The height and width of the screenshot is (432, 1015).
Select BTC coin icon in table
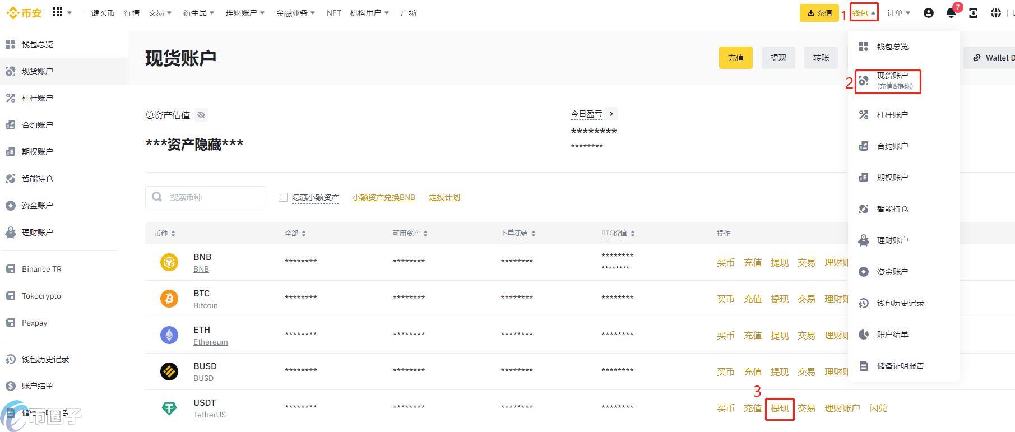tap(169, 298)
